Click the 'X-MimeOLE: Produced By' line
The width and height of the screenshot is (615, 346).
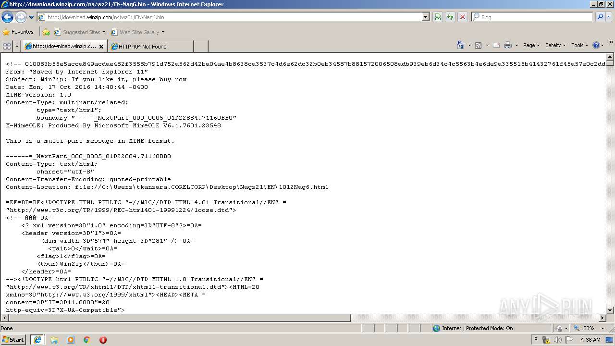113,125
